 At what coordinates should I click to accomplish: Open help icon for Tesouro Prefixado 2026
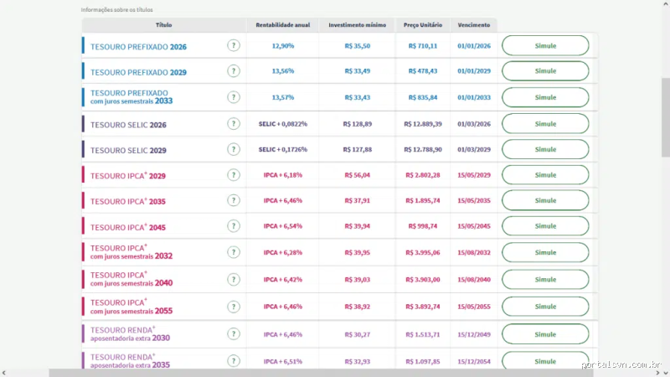234,45
